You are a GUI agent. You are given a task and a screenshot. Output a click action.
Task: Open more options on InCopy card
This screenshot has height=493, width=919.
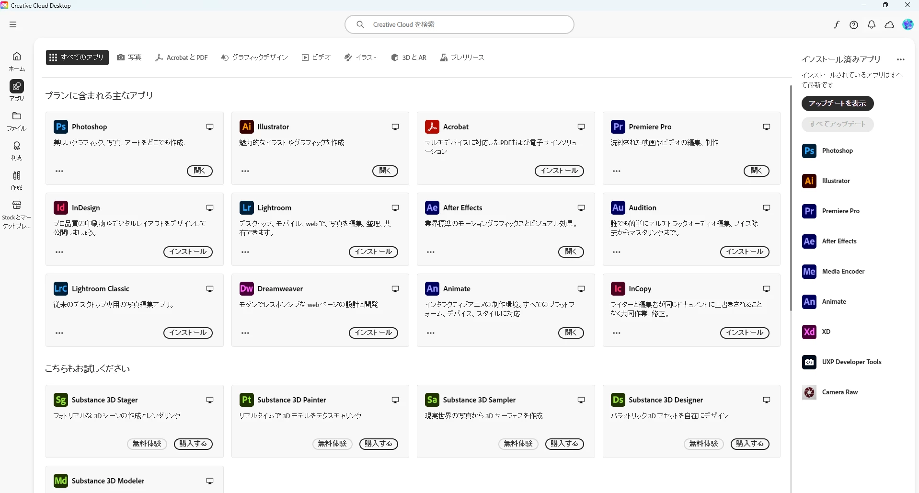pyautogui.click(x=617, y=333)
